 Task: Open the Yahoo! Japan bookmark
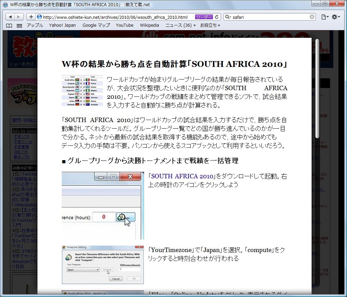[62, 25]
